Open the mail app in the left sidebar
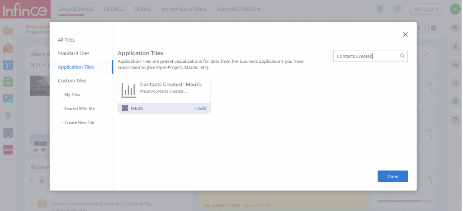463x211 pixels. pyautogui.click(x=8, y=48)
